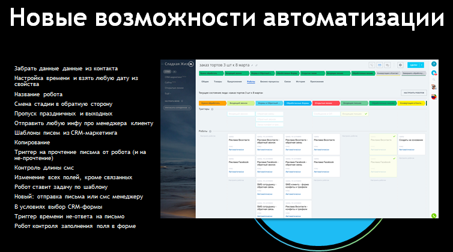Image resolution: width=453 pixels, height=252 pixels.
Task: Click the checkmark on the faded Реклама Вконтакте card
Action: [x=394, y=137]
